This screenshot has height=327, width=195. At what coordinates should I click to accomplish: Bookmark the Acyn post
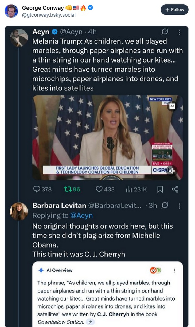(160, 189)
